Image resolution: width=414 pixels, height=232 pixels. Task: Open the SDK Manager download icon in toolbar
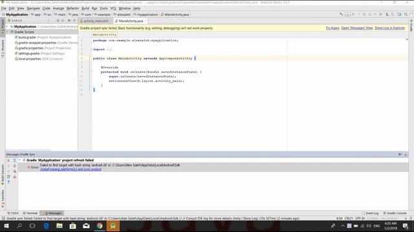(387, 14)
